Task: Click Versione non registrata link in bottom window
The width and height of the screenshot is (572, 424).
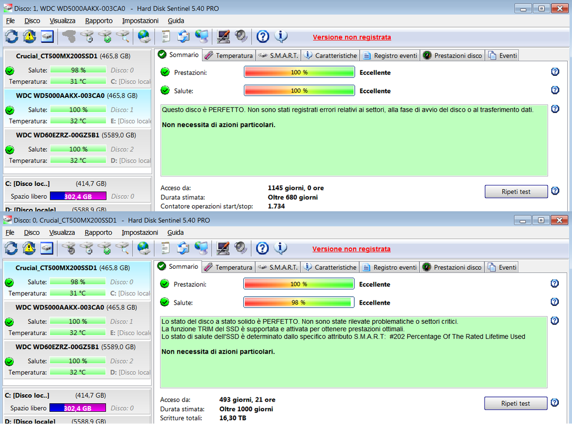Action: 351,249
